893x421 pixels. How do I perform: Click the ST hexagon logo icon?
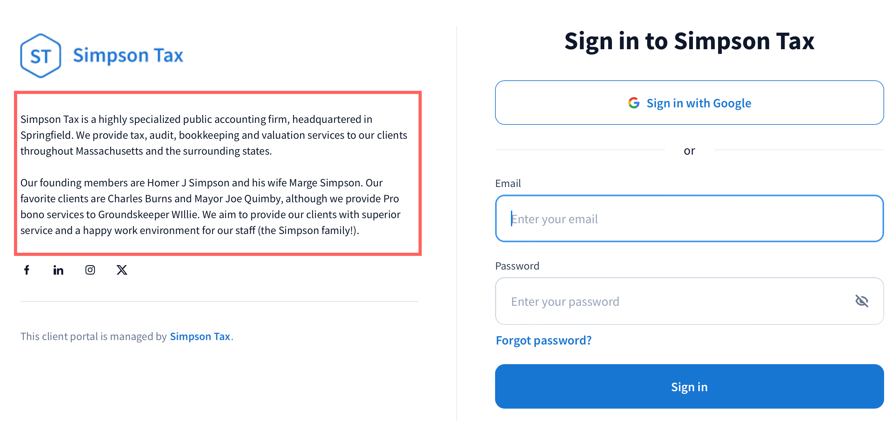pyautogui.click(x=41, y=56)
